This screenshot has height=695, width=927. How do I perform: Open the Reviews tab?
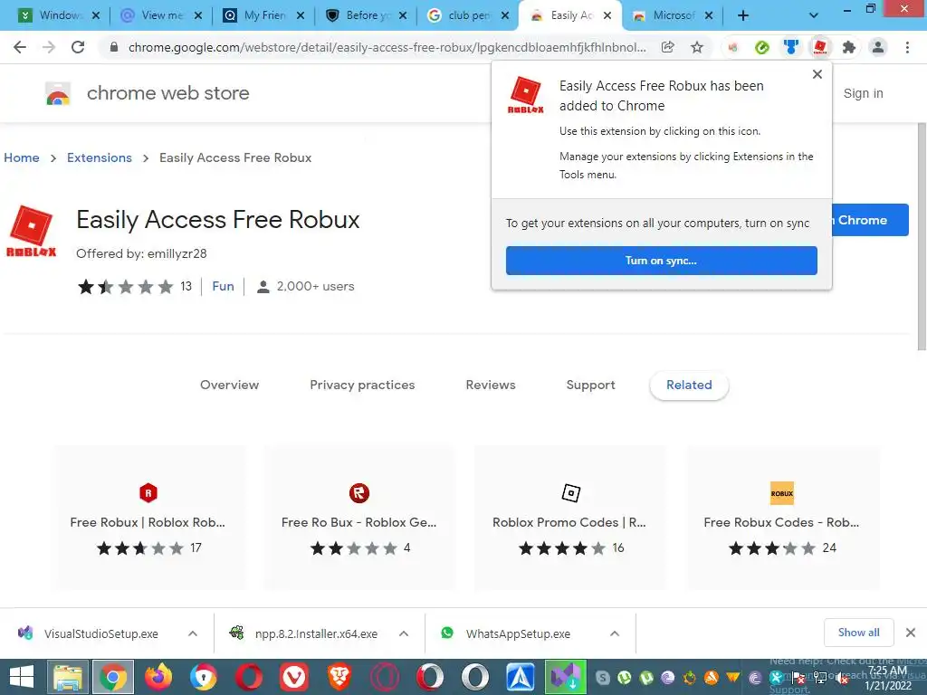491,385
